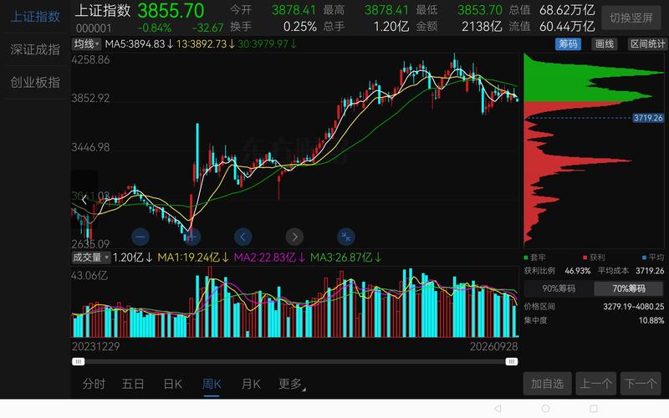Screen dimensions: 669x418
Task: Switch to the 分时 tab
Action: pos(94,384)
